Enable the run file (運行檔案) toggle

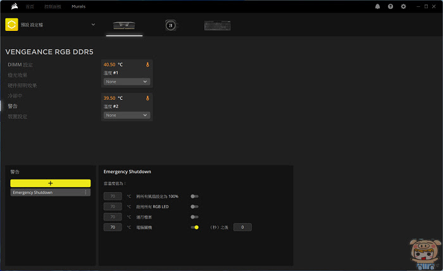(x=194, y=217)
